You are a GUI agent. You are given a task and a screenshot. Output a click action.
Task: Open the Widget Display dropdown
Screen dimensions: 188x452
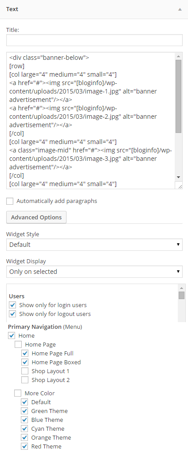pos(94,272)
